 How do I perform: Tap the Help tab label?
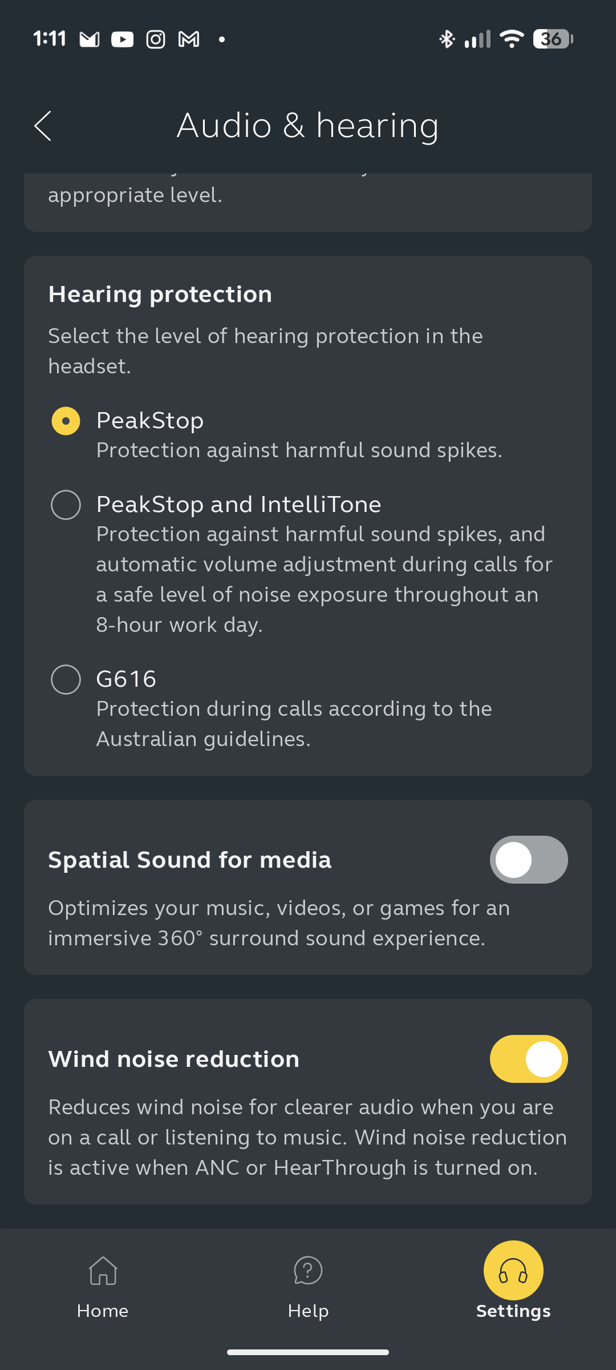click(308, 1311)
